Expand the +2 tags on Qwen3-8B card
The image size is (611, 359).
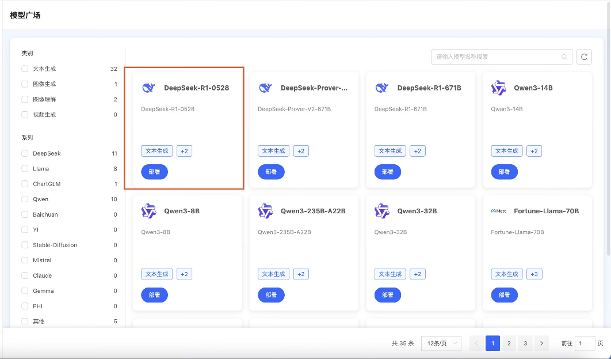point(184,274)
